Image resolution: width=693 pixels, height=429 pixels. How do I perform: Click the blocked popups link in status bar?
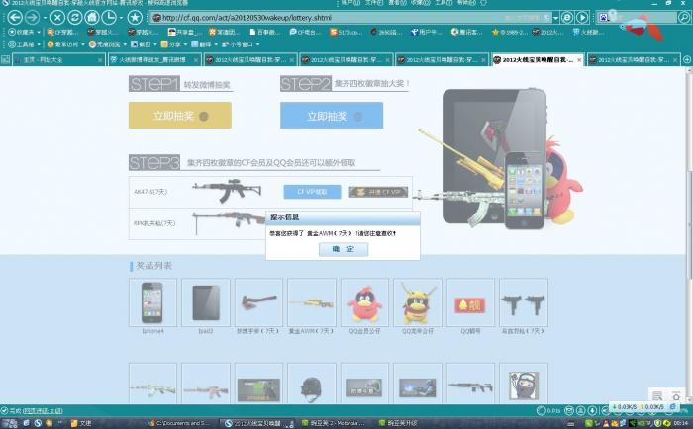click(x=43, y=411)
